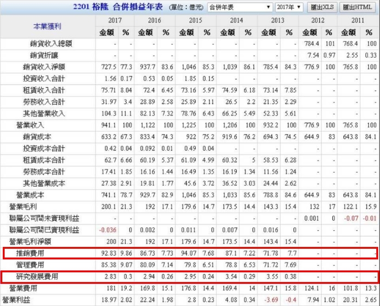Screen dimensions: 380x306
Task: Click the 銷貨收入總額 row label
Action: coord(51,44)
